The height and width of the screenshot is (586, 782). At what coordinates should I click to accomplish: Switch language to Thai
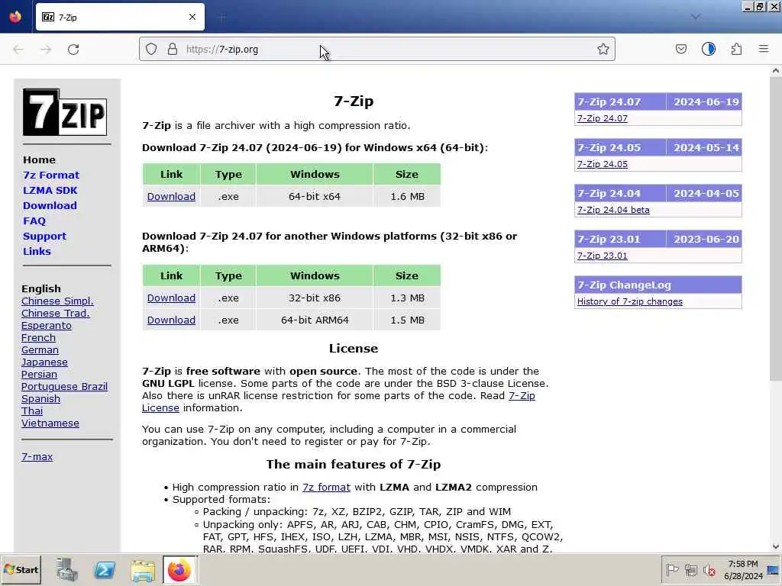32,411
